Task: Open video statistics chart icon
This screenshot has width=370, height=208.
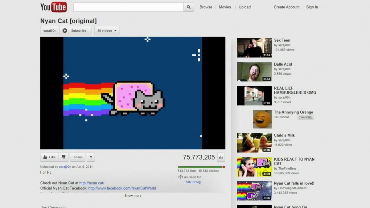Action: click(221, 157)
